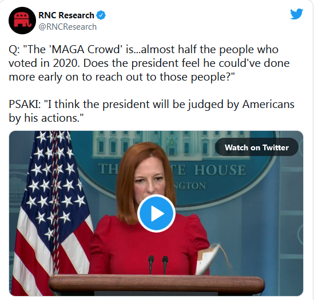Click the words 'by his actions.'
Screen dimensions: 318x300
(46, 118)
